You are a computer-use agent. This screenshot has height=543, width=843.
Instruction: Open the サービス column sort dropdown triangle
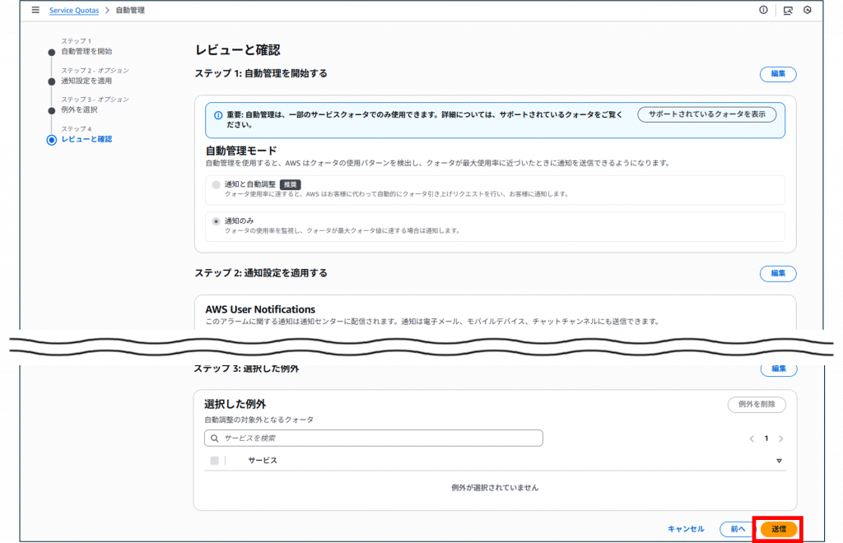click(x=779, y=461)
